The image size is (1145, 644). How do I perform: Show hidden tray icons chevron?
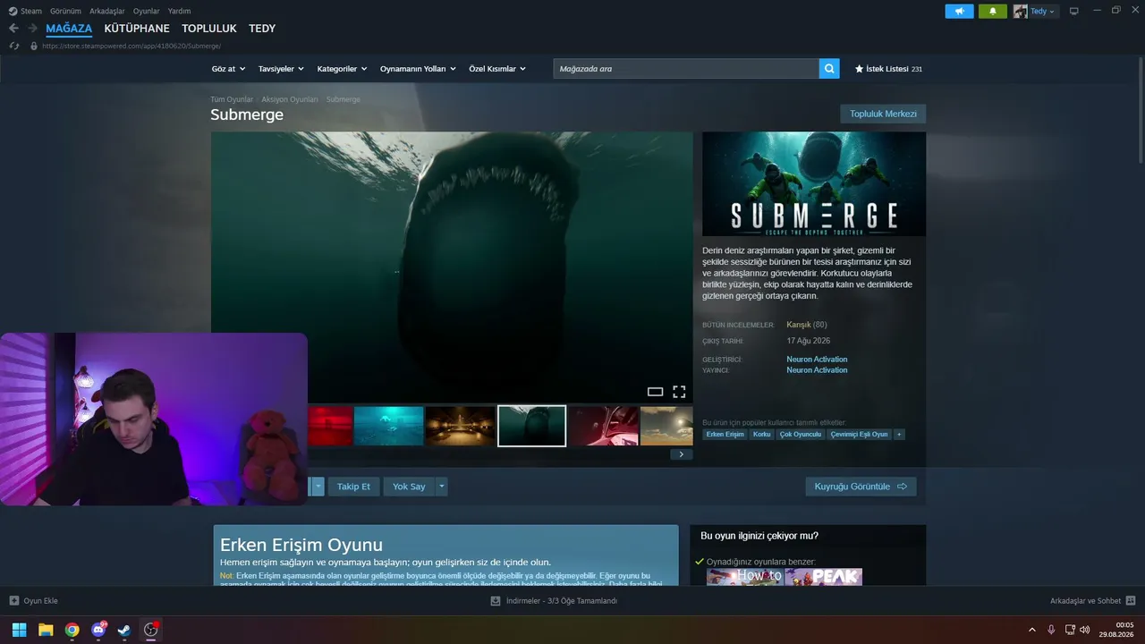[1032, 630]
